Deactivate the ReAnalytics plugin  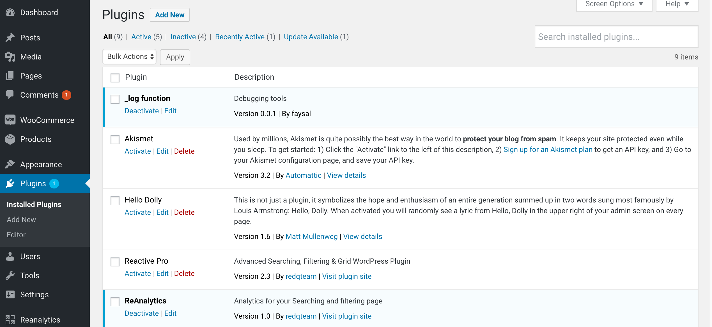click(x=141, y=313)
